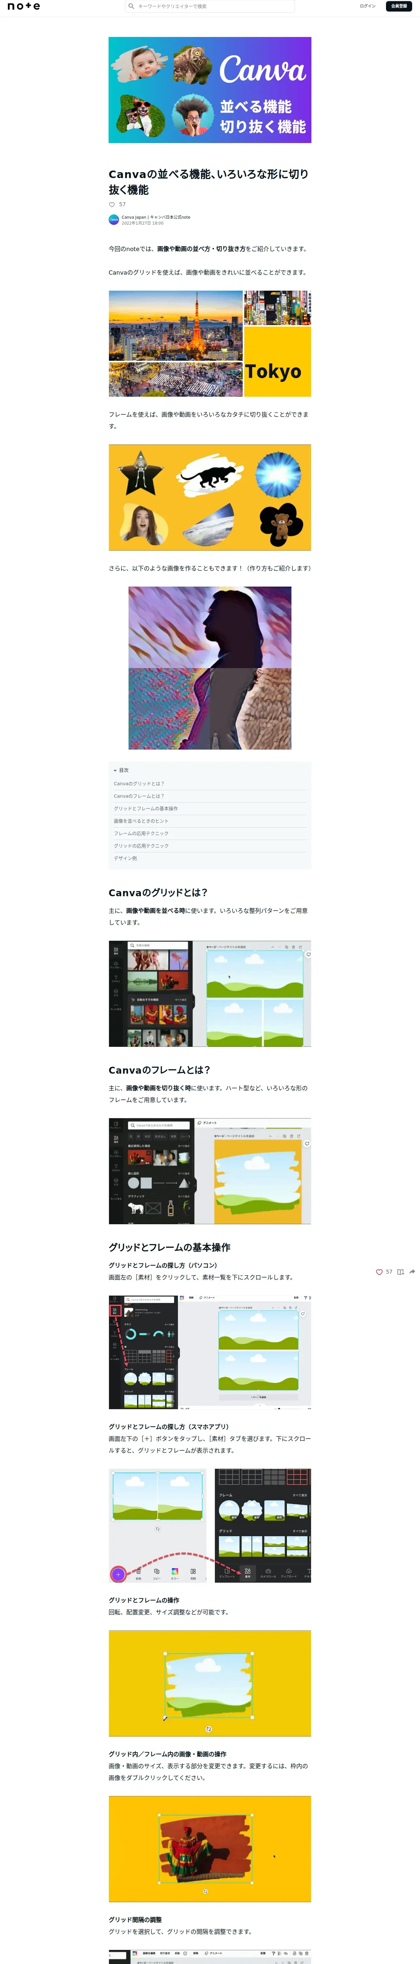This screenshot has width=420, height=1964.
Task: Jump to Canvaのグリッドとは？ in contents
Action: (x=139, y=783)
